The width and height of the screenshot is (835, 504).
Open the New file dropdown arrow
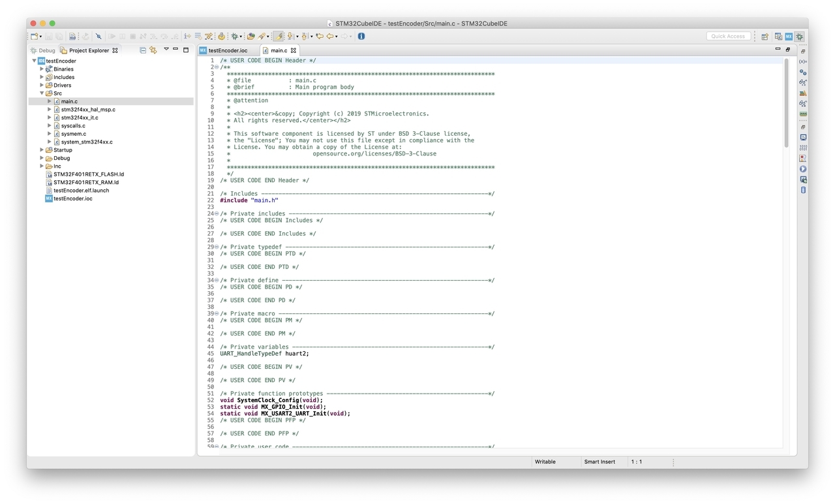coord(40,37)
